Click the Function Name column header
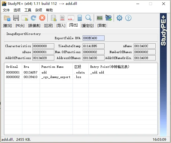This screenshot has height=143, width=171. (56, 67)
